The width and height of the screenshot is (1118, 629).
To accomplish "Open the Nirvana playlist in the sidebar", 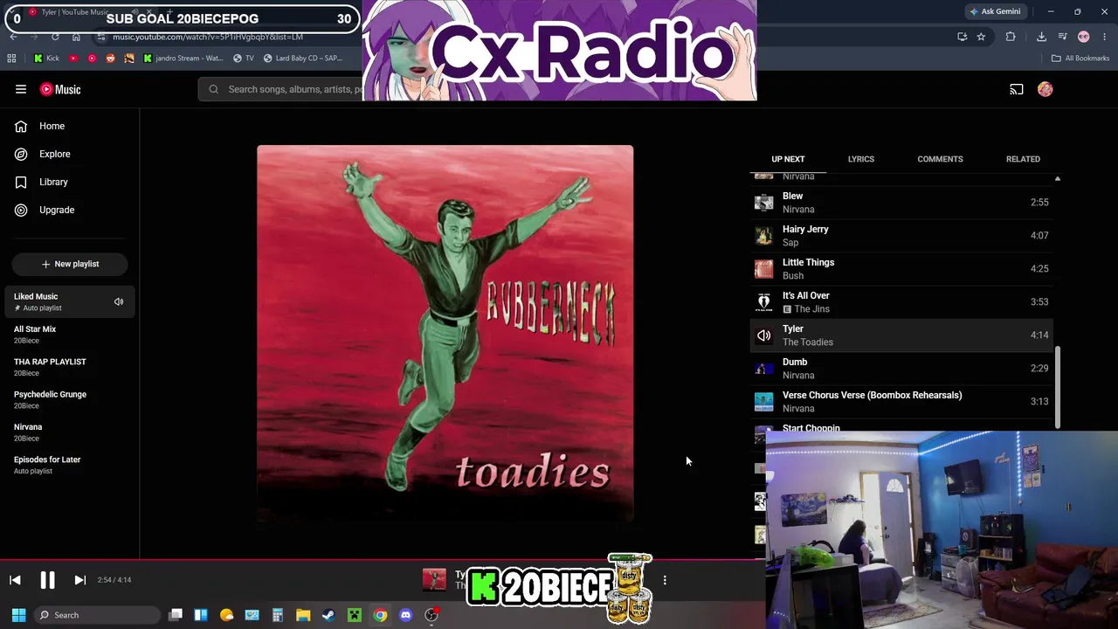I will [70, 432].
